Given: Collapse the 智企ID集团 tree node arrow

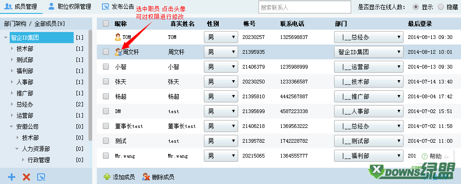Looking at the screenshot, I should pos(6,38).
